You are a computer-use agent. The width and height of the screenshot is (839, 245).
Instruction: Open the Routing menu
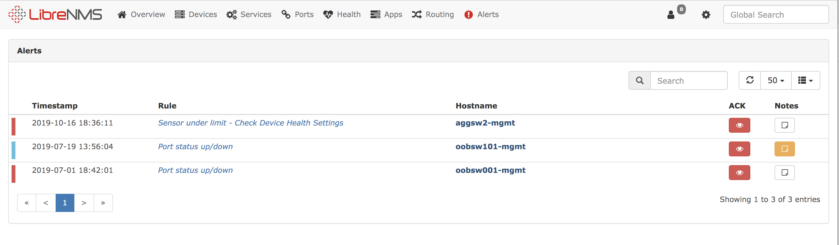433,15
